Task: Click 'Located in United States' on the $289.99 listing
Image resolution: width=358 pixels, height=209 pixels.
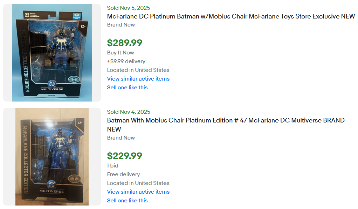Action: (x=138, y=70)
